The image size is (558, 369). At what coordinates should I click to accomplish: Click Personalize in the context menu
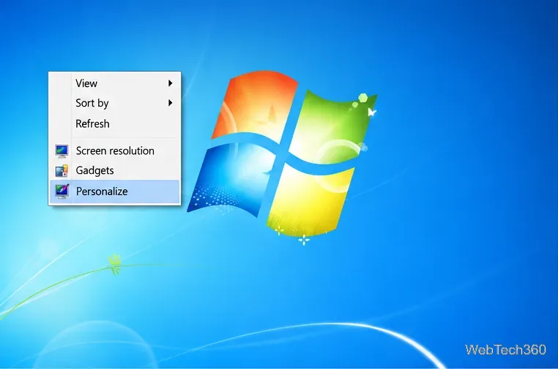114,191
